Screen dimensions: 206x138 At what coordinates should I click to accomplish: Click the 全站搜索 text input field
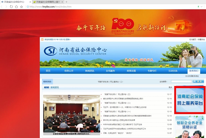click(181, 81)
